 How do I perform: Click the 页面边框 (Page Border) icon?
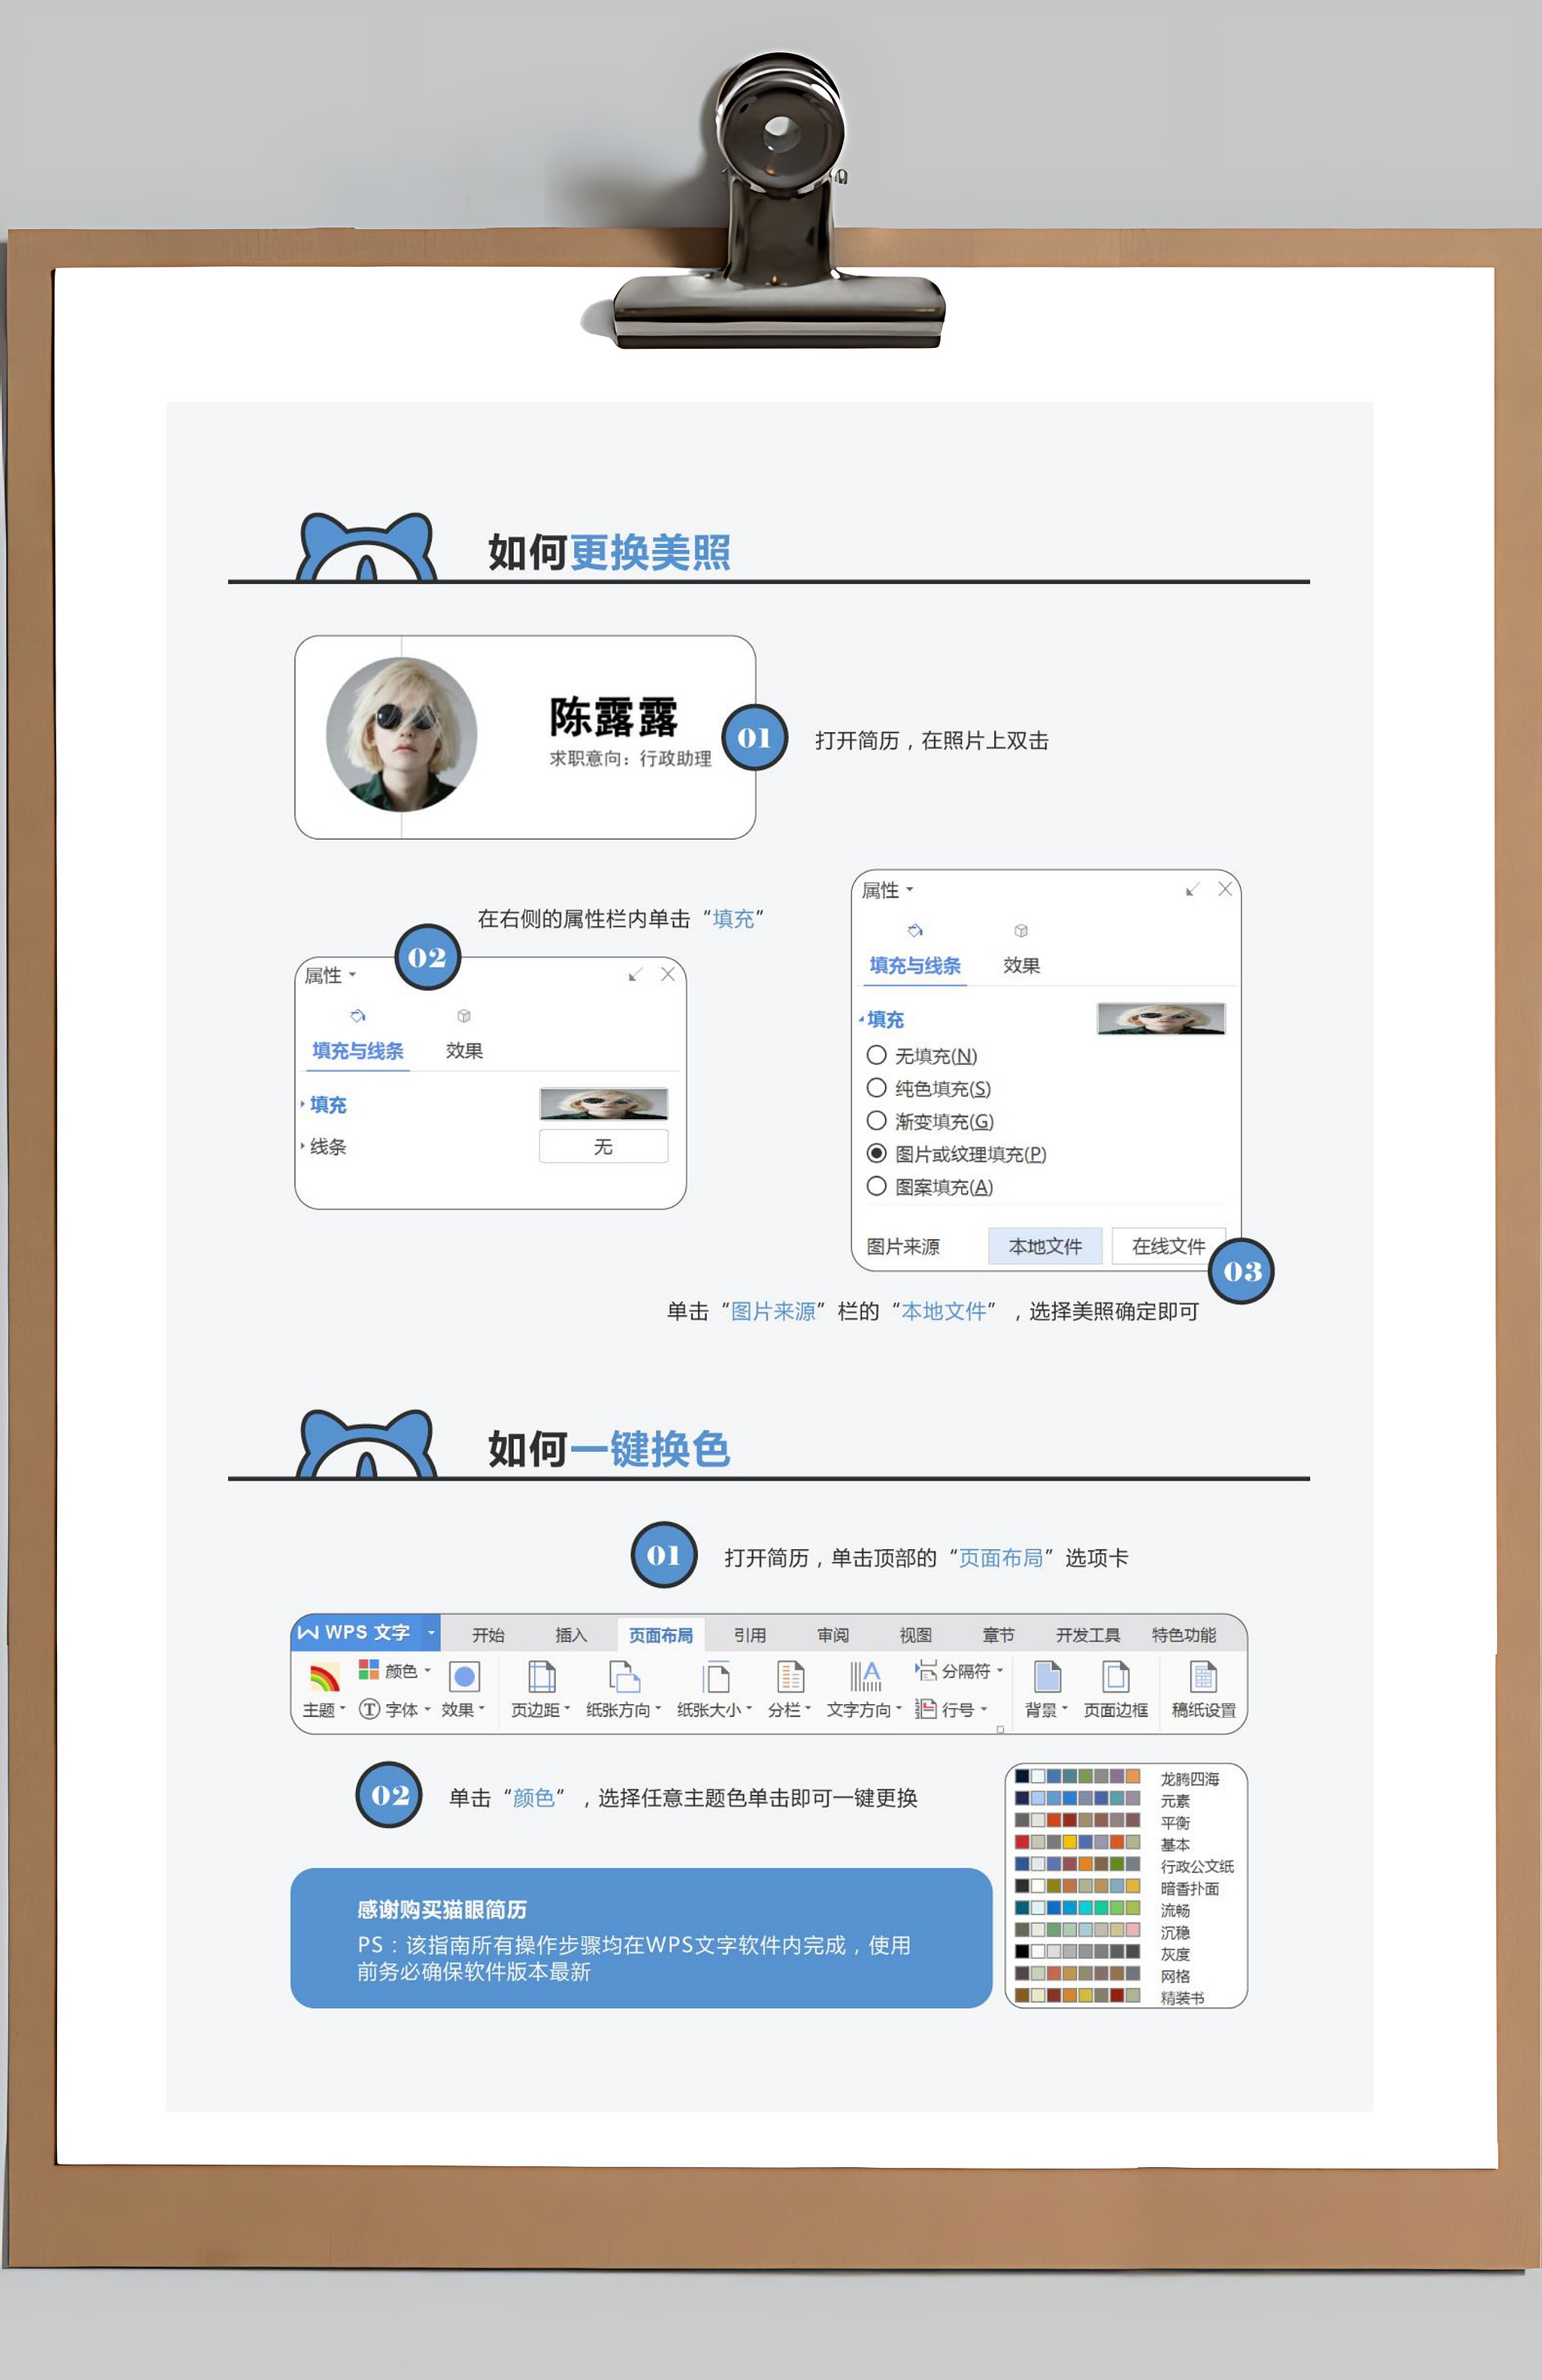[1116, 1677]
